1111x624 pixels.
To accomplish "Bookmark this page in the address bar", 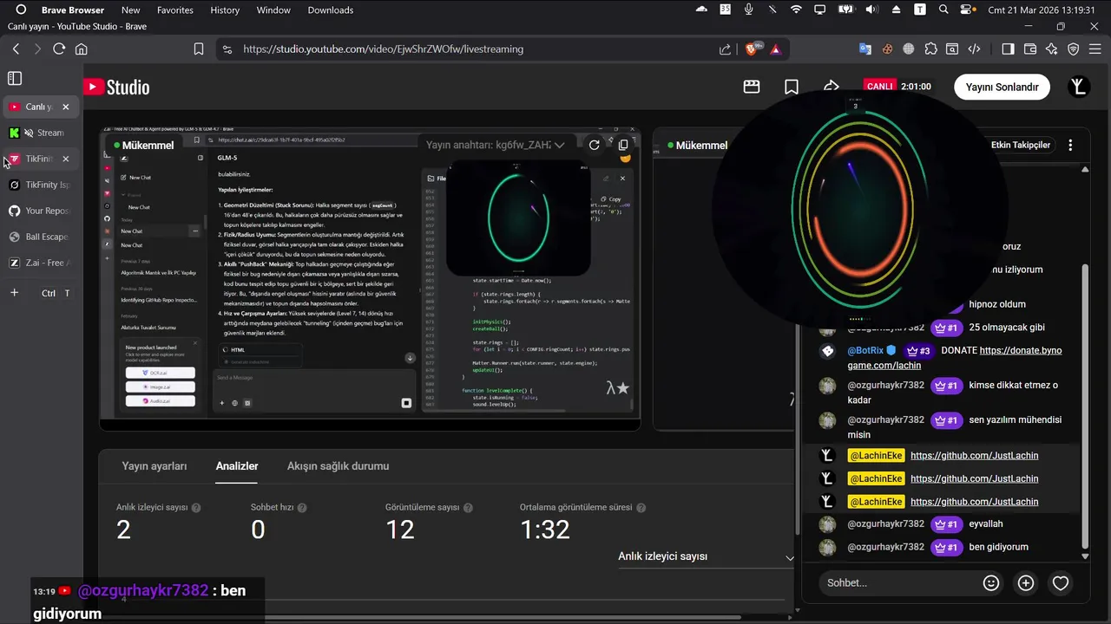I will 199,49.
